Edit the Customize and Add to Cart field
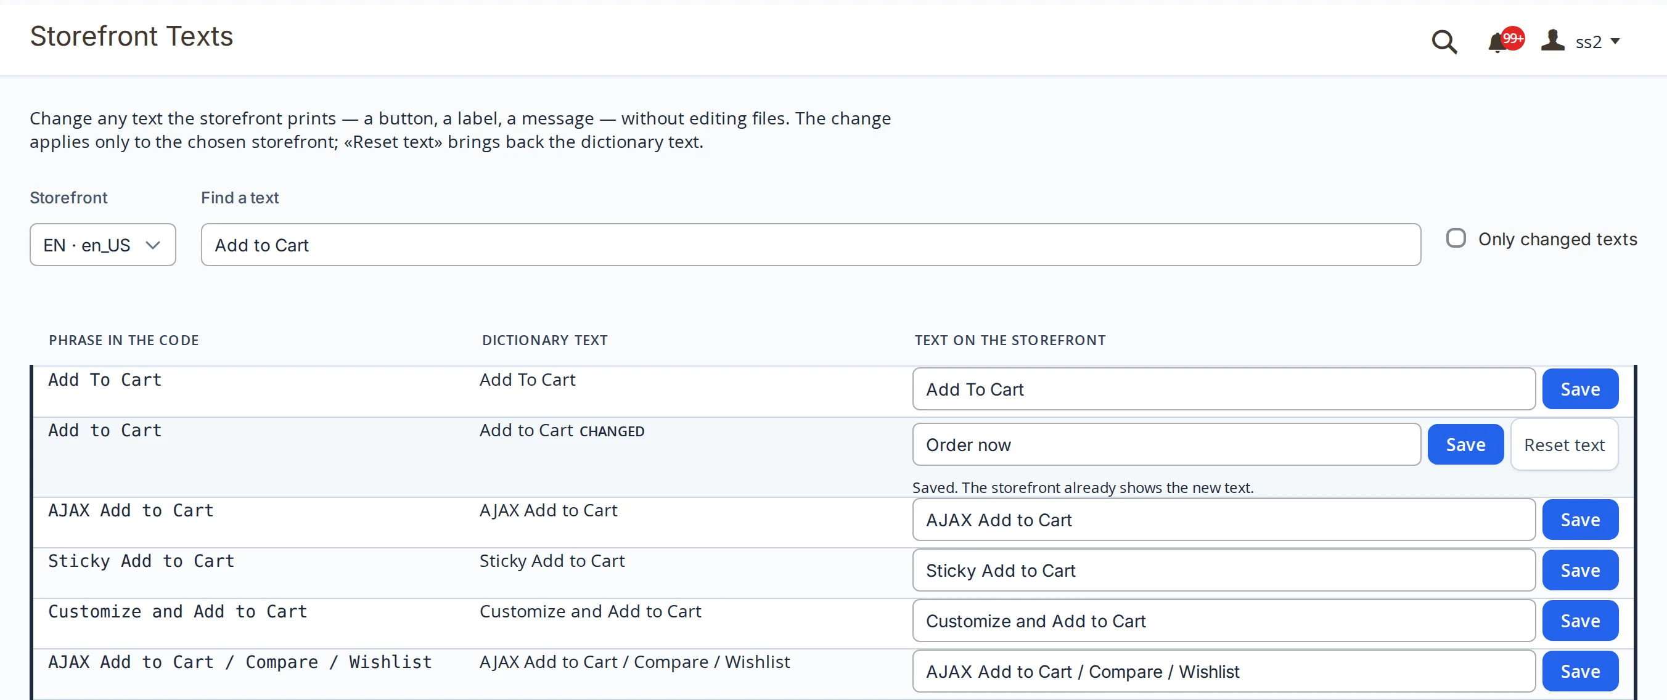The width and height of the screenshot is (1667, 700). [x=1223, y=621]
